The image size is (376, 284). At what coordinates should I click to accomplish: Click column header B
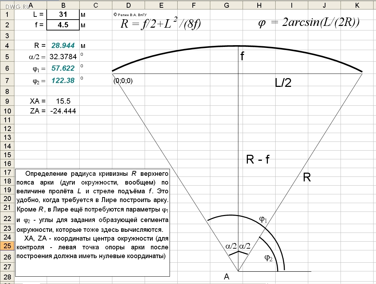[x=63, y=5]
